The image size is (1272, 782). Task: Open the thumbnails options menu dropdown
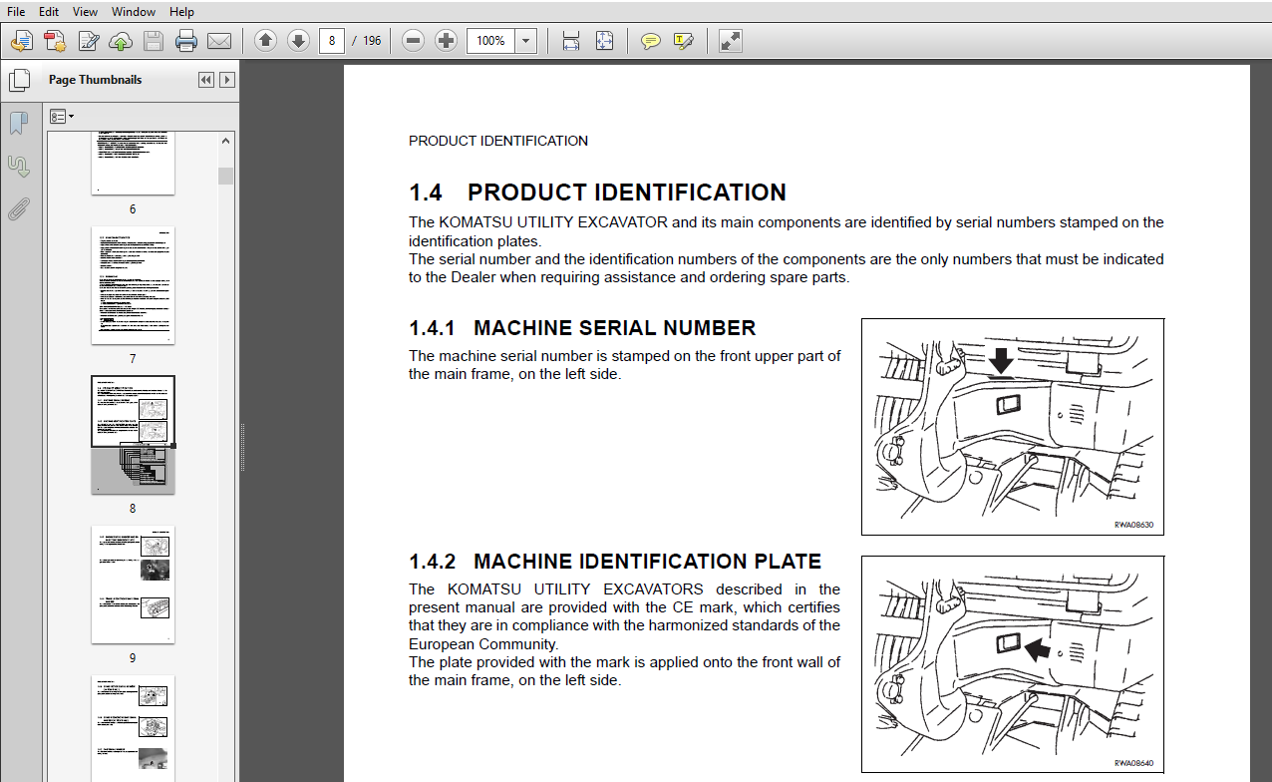click(62, 117)
